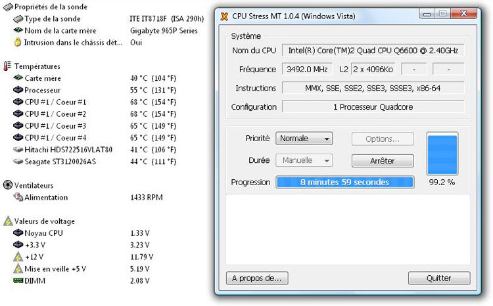Click the Hitachi HDS722516VLAT80 drive icon
The width and height of the screenshot is (493, 306).
(x=18, y=150)
